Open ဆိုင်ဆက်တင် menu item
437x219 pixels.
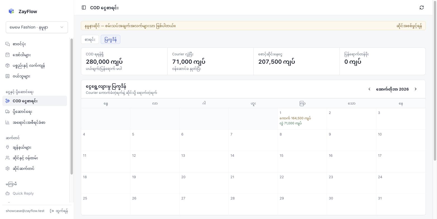pyautogui.click(x=35, y=168)
